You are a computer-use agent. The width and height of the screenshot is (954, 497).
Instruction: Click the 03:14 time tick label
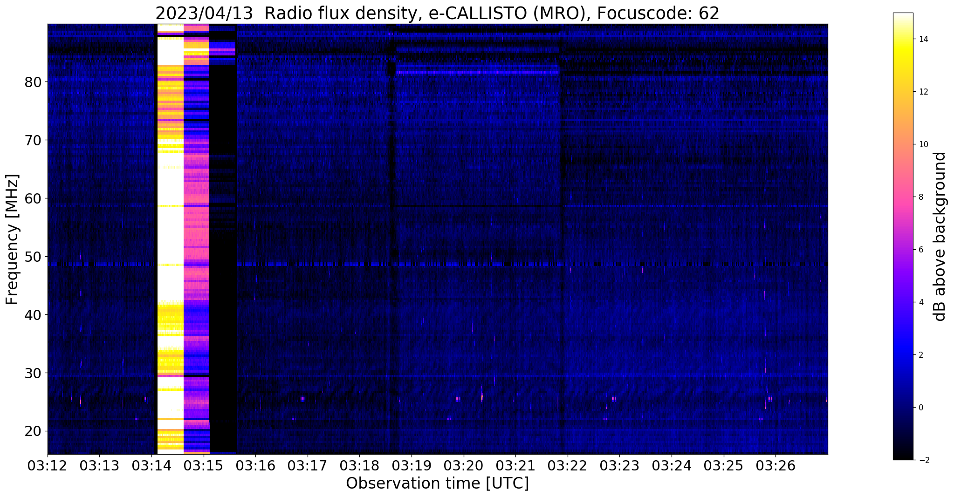tap(151, 466)
